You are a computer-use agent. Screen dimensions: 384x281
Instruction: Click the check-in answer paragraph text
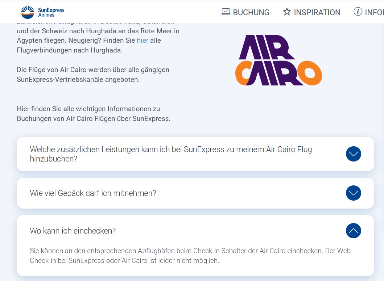(190, 256)
